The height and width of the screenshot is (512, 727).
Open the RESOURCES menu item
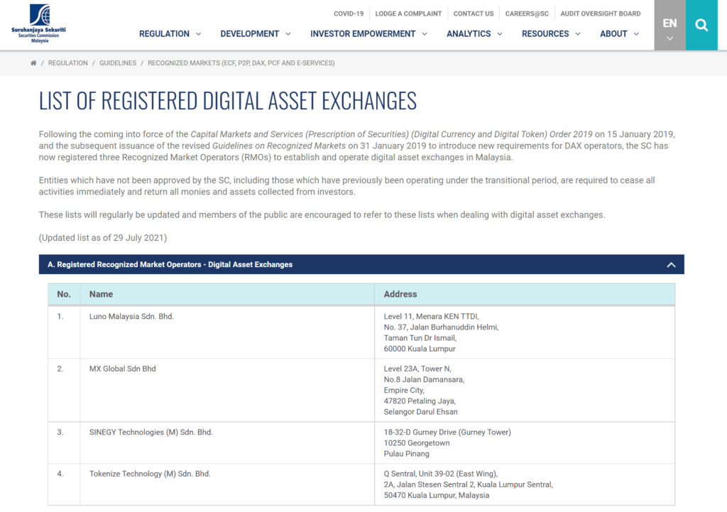tap(545, 34)
